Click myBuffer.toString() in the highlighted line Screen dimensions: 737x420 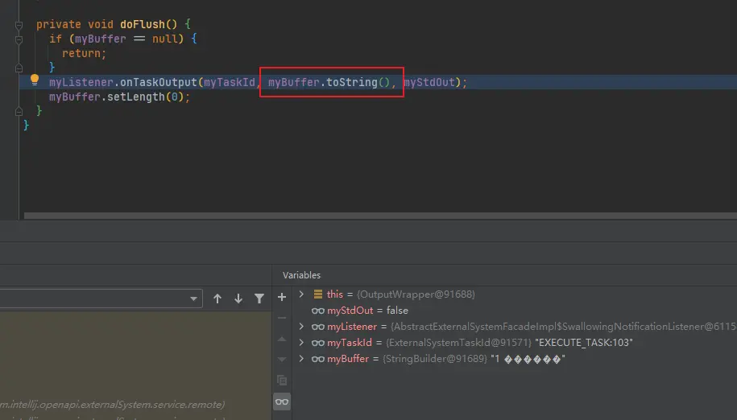click(332, 82)
